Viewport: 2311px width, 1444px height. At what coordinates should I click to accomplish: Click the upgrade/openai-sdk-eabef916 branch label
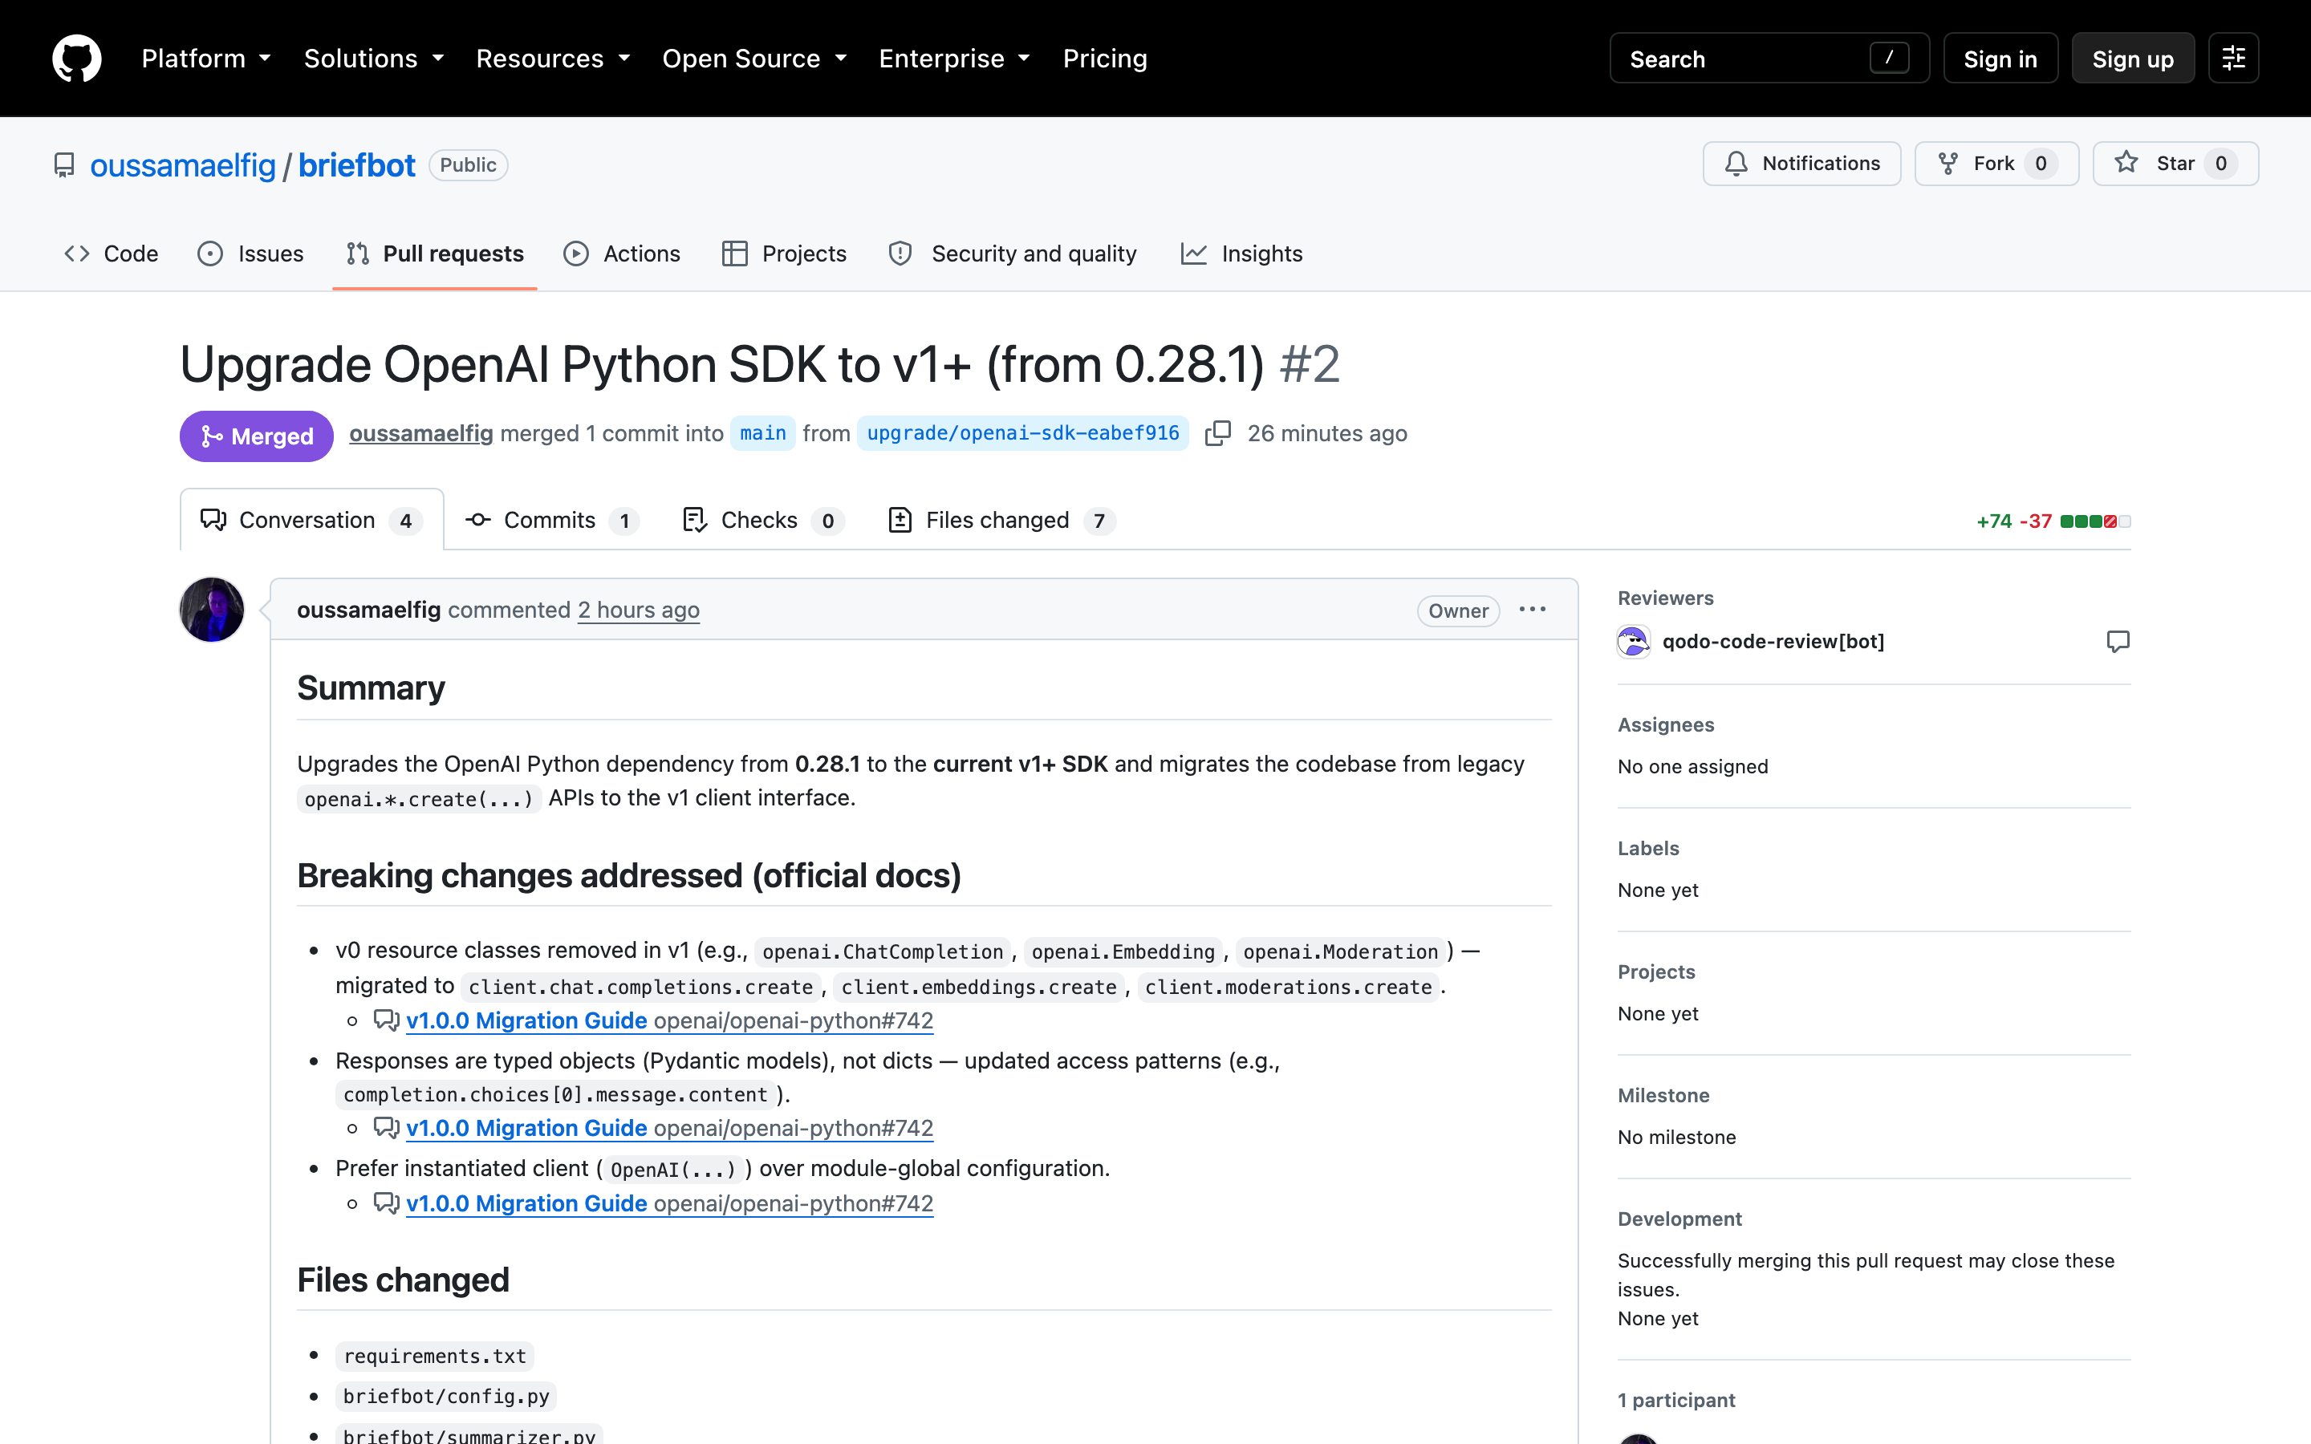(1023, 432)
